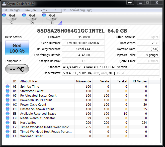Click status orb for Spin Up Time
165x147 pixels.
(8, 86)
